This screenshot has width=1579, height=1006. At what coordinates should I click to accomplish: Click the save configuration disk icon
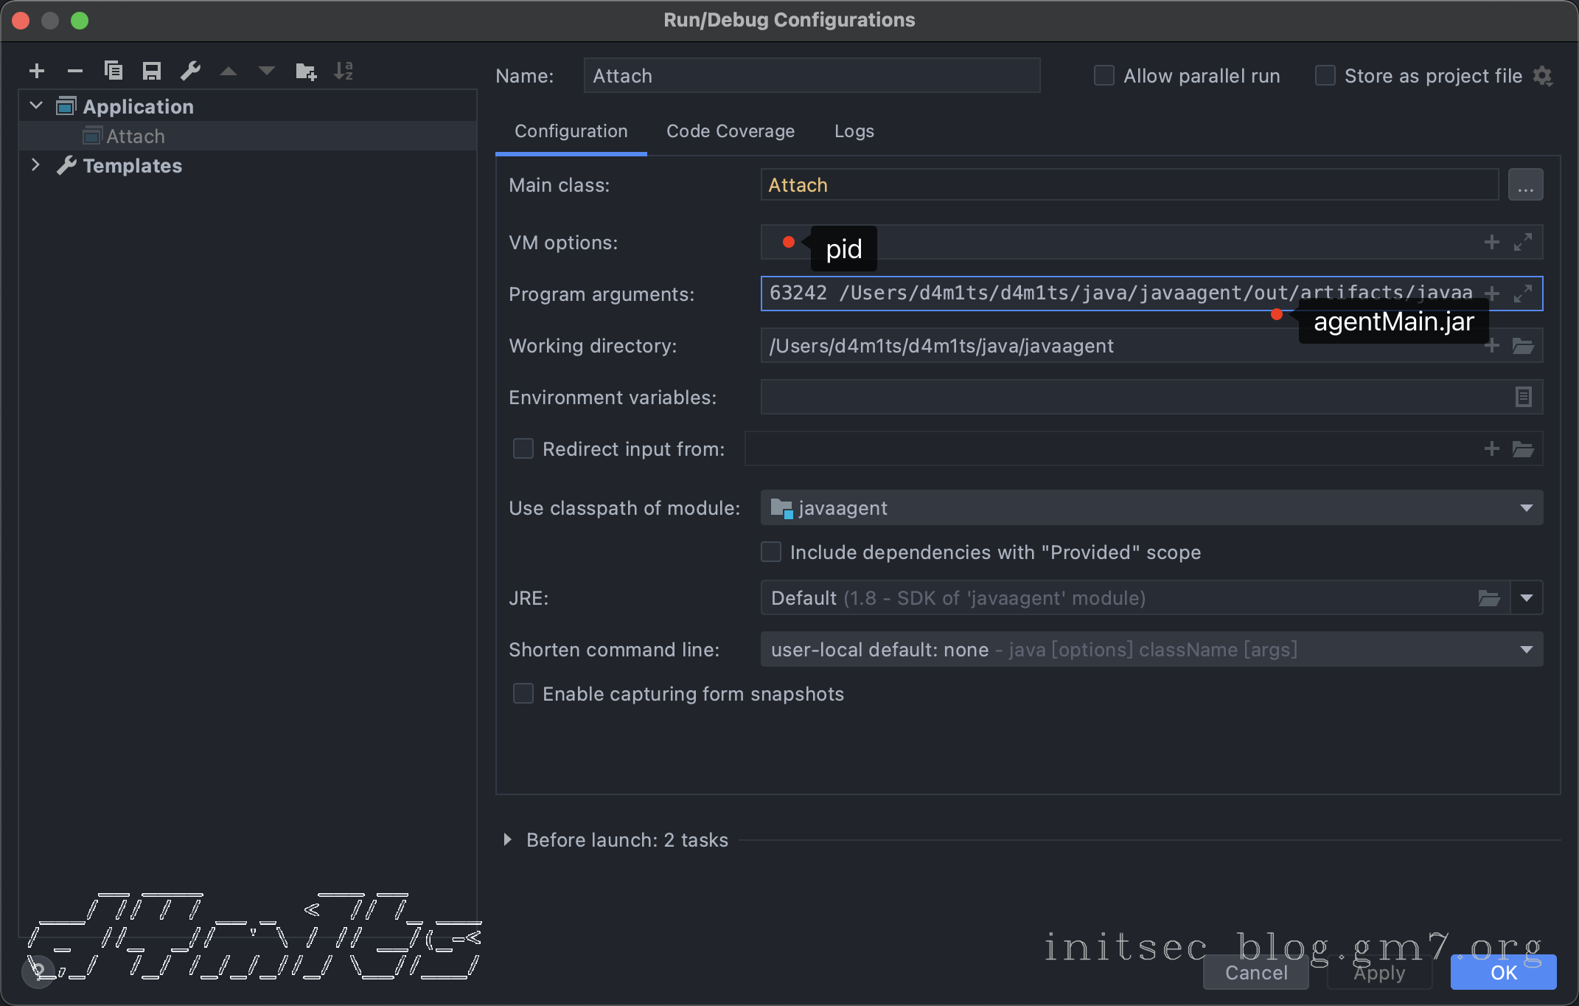(152, 71)
